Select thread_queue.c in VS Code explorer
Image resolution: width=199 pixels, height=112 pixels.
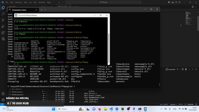coord(17,92)
